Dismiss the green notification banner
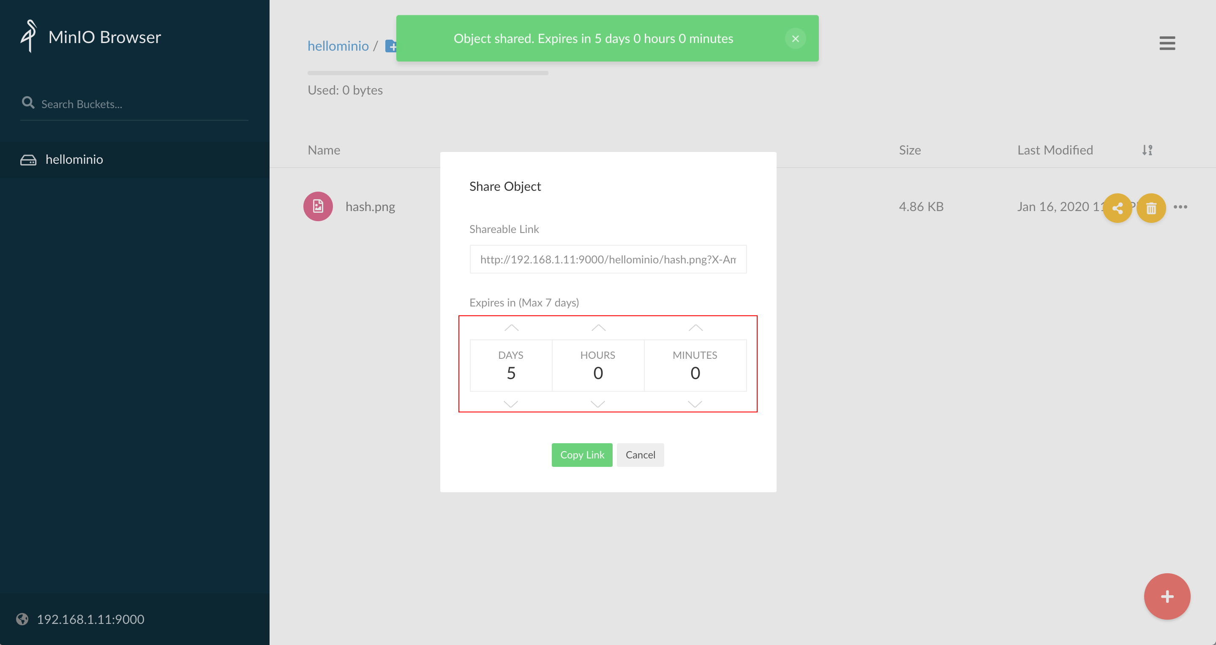The image size is (1216, 645). (x=796, y=38)
